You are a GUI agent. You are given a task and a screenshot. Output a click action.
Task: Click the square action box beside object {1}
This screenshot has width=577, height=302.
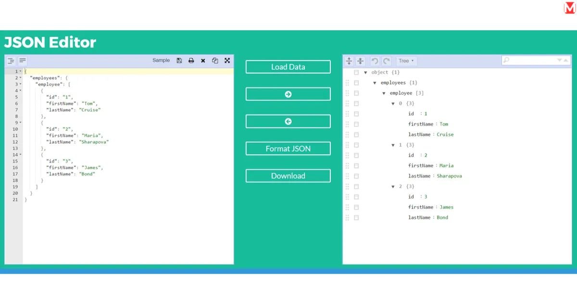coord(356,73)
